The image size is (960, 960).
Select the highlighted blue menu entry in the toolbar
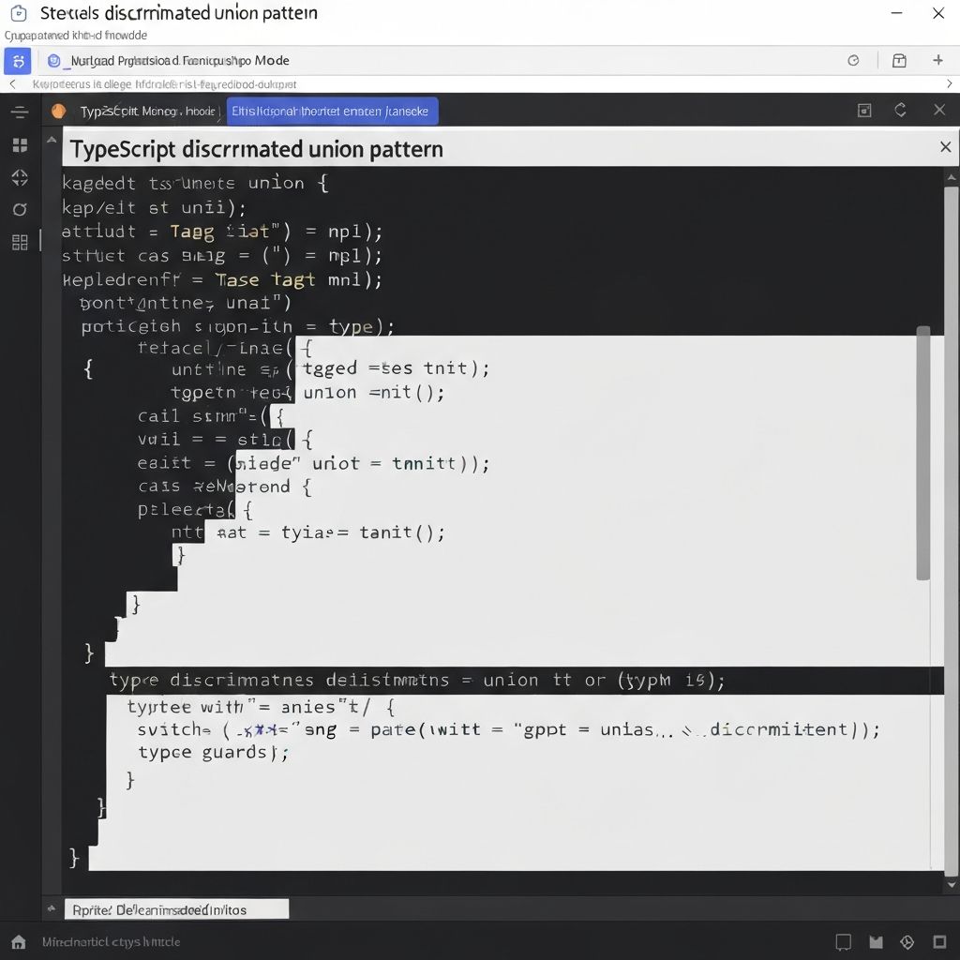pyautogui.click(x=332, y=110)
